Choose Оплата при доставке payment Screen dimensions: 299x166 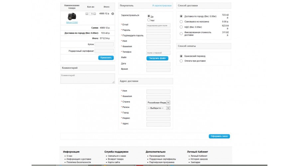tap(181, 61)
